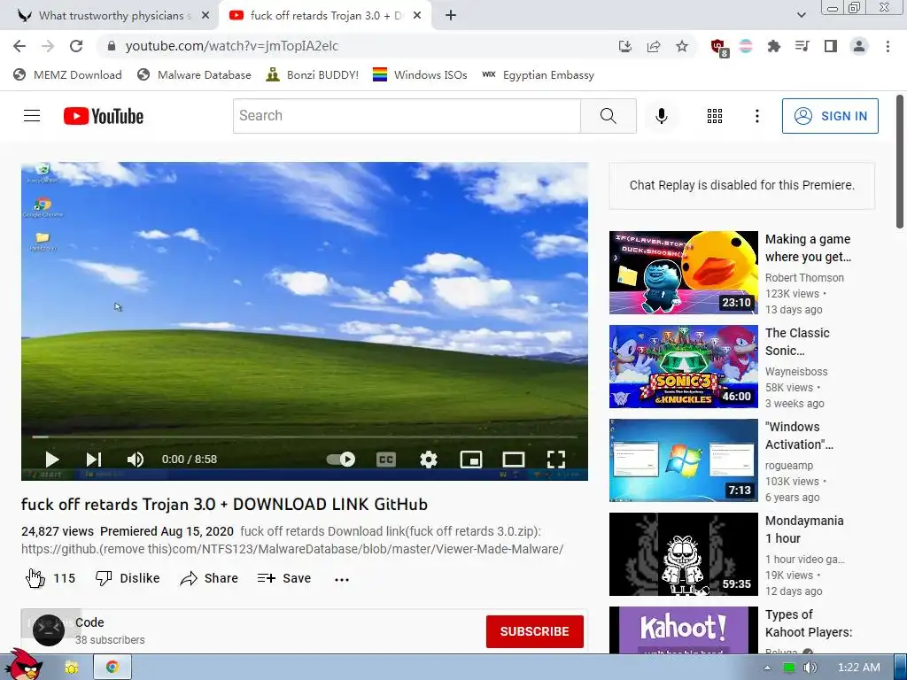The height and width of the screenshot is (680, 907).
Task: Open a new browser tab
Action: coord(451,16)
